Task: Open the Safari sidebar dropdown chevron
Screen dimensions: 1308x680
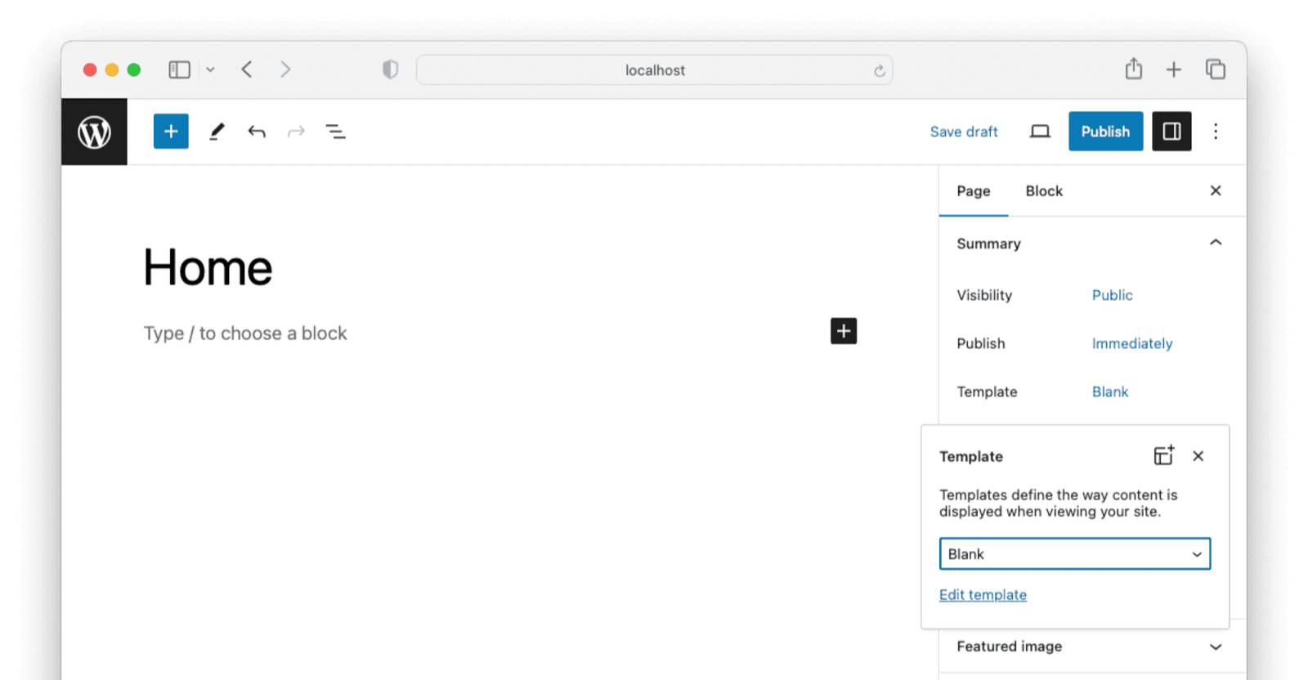Action: [x=210, y=69]
